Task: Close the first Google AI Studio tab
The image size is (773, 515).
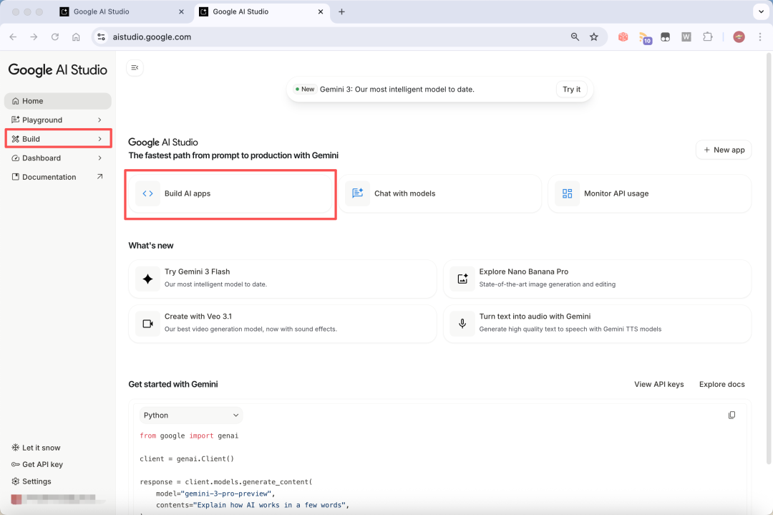Action: coord(181,12)
